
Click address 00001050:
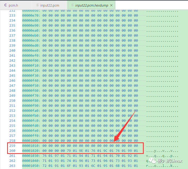[x=31, y=166]
